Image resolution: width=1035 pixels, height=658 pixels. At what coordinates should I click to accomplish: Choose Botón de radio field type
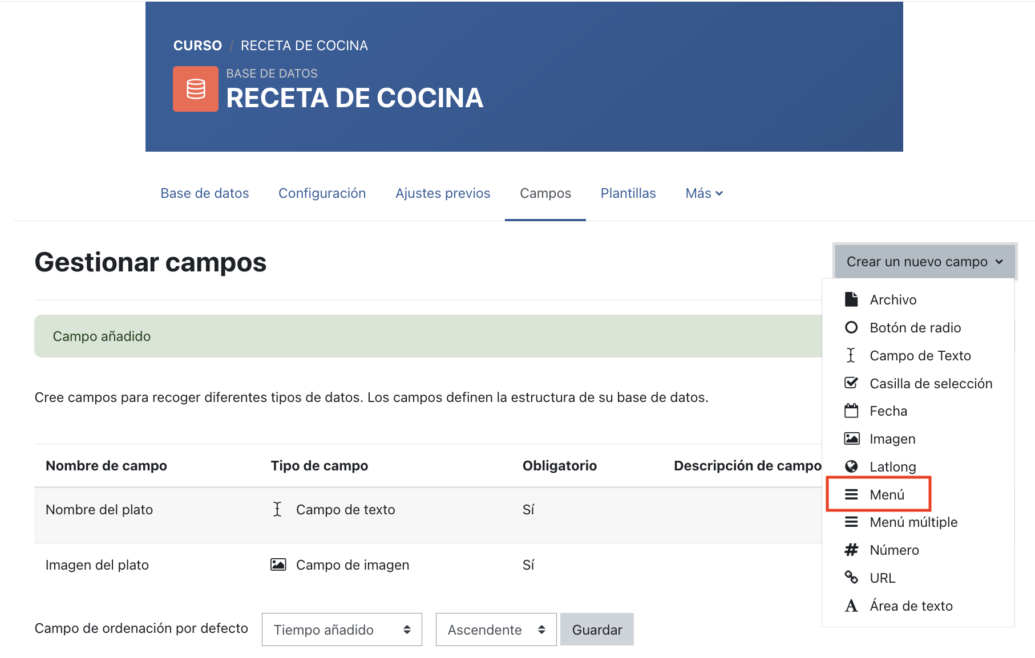click(x=918, y=327)
